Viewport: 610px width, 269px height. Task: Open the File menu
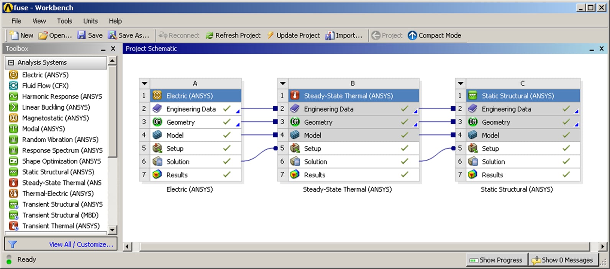[x=16, y=21]
